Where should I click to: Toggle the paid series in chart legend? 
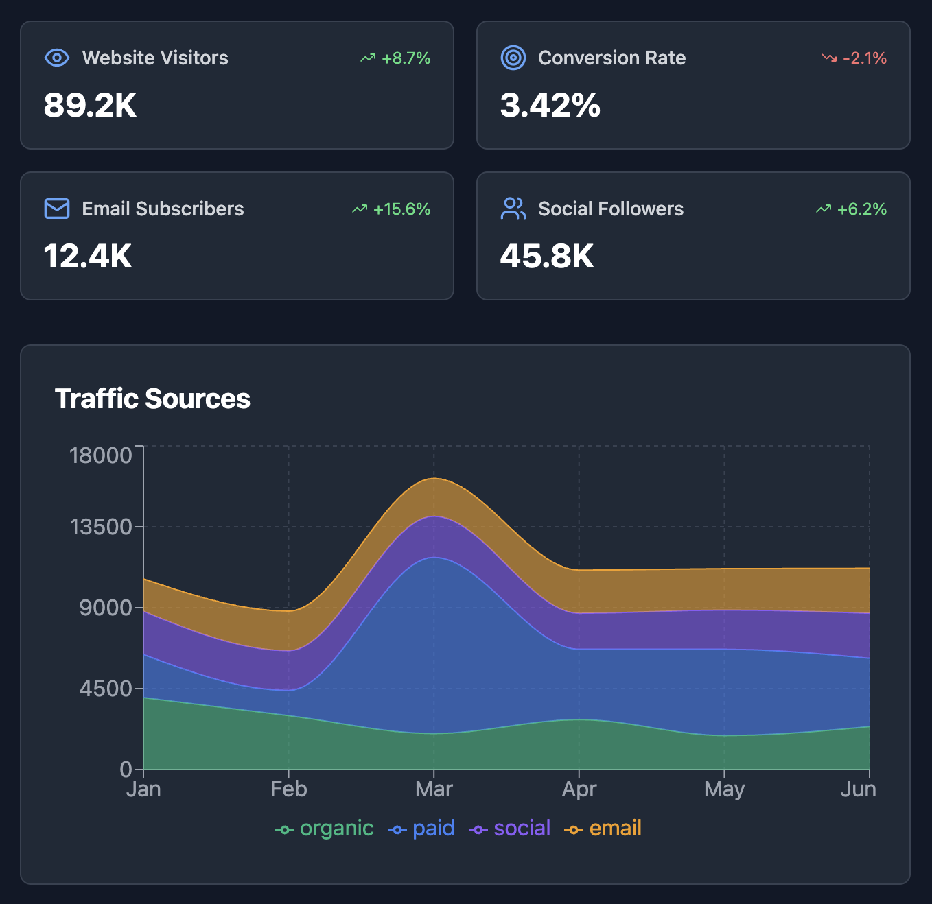click(x=421, y=829)
